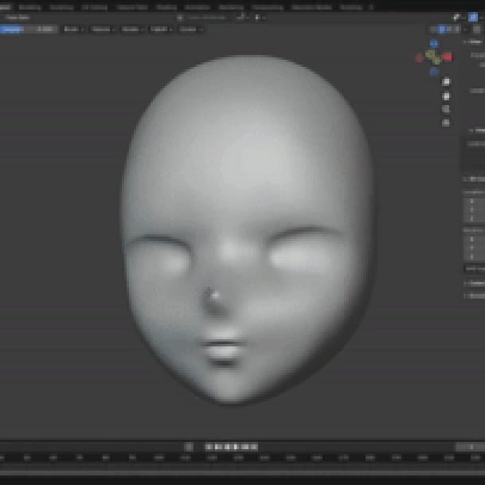Open the Falloff settings dropdown
The height and width of the screenshot is (485, 485).
click(x=161, y=29)
